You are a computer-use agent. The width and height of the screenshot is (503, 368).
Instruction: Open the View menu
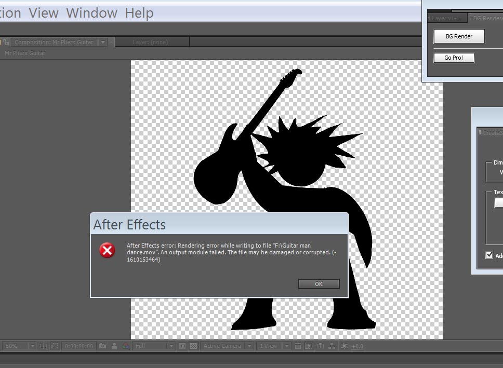pyautogui.click(x=44, y=13)
